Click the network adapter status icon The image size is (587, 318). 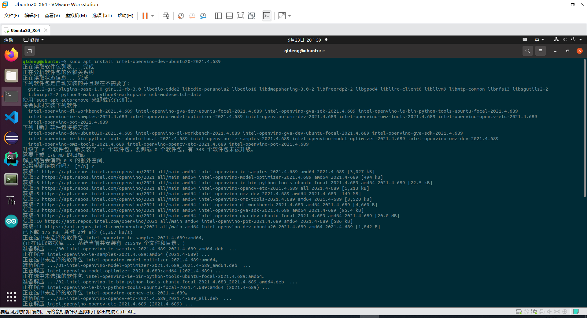(x=534, y=312)
